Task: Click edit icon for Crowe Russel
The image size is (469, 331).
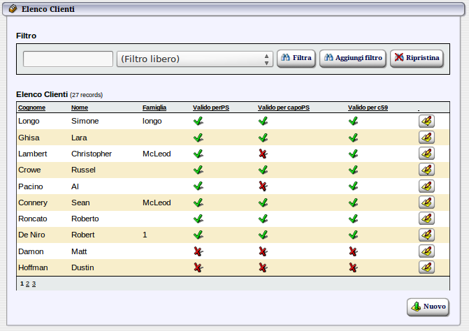Action: pos(426,170)
